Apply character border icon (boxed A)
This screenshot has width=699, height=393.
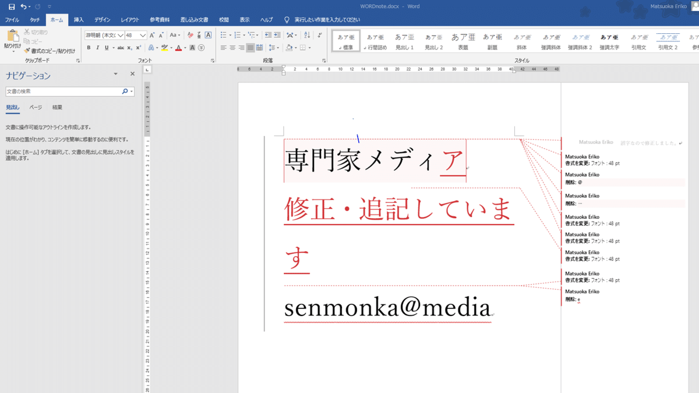click(x=208, y=35)
